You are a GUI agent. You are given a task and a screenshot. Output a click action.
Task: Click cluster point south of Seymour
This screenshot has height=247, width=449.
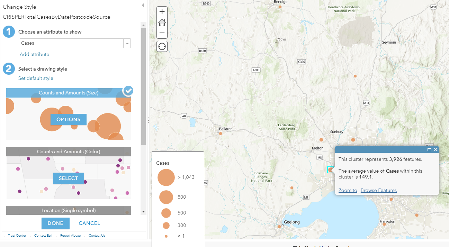point(355,76)
